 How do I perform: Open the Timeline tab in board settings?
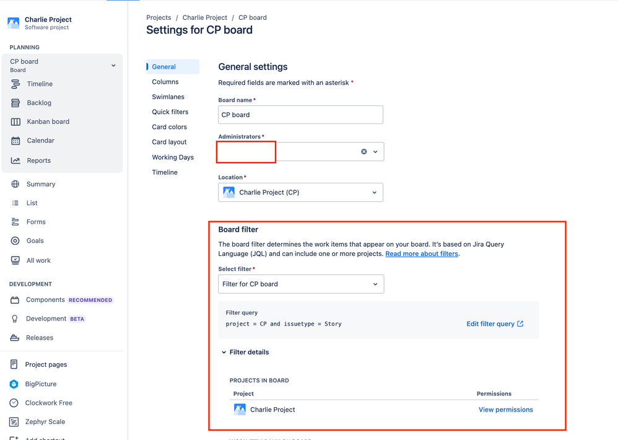pyautogui.click(x=165, y=172)
